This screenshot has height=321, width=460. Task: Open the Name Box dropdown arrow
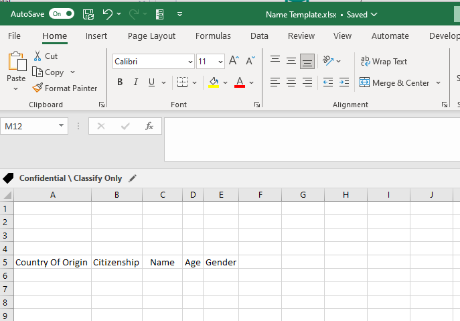[x=61, y=126]
